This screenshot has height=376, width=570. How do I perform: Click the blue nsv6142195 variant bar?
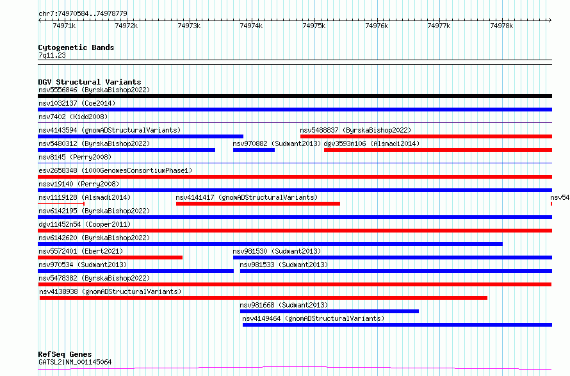point(295,217)
